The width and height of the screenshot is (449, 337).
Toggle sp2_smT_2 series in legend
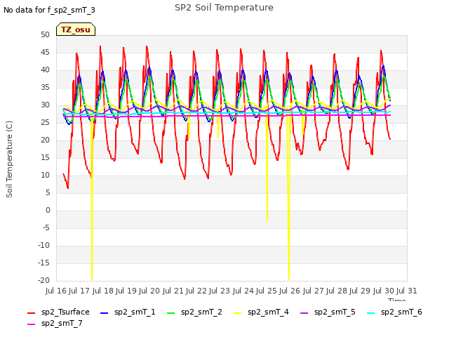194,312
